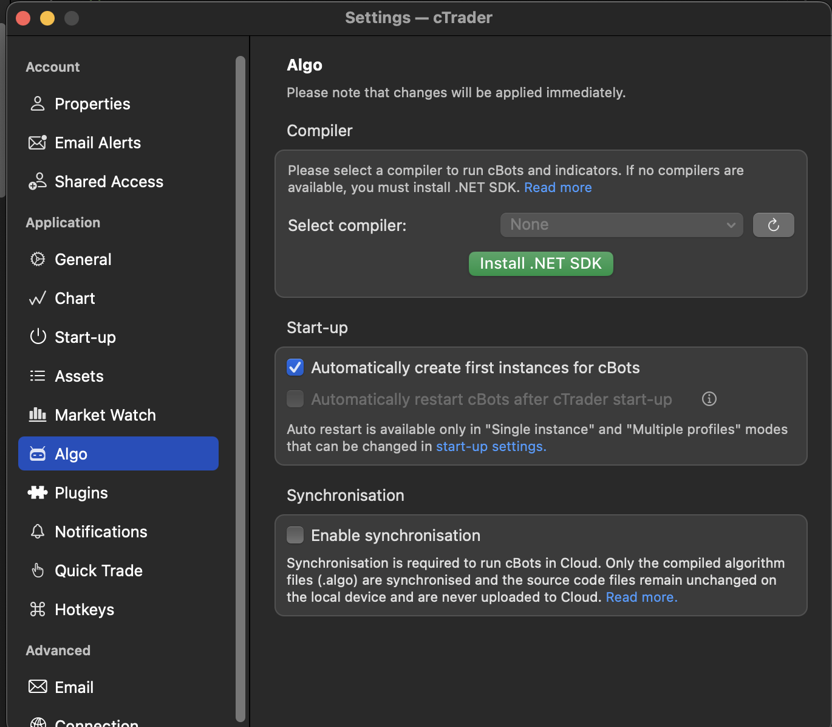Viewport: 832px width, 727px height.
Task: Click the Advanced sidebar group label
Action: click(x=58, y=650)
